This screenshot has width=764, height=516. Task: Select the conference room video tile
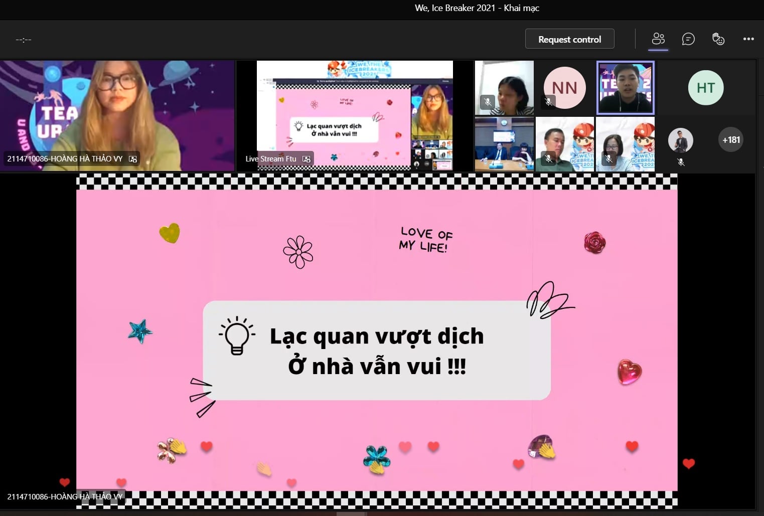click(504, 144)
